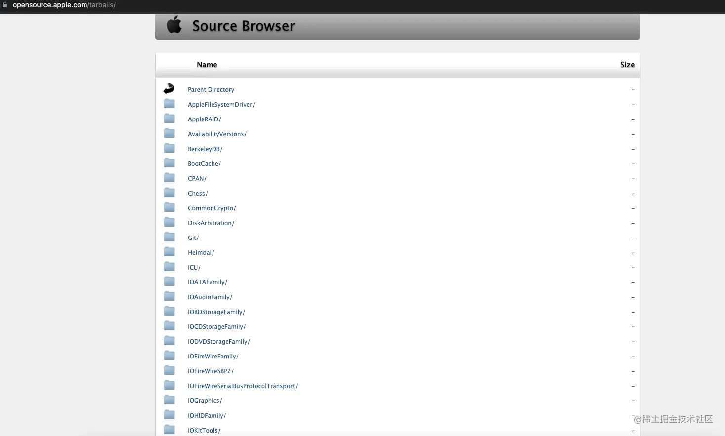Viewport: 725px width, 436px height.
Task: Open the ICU/ link
Action: coord(194,268)
